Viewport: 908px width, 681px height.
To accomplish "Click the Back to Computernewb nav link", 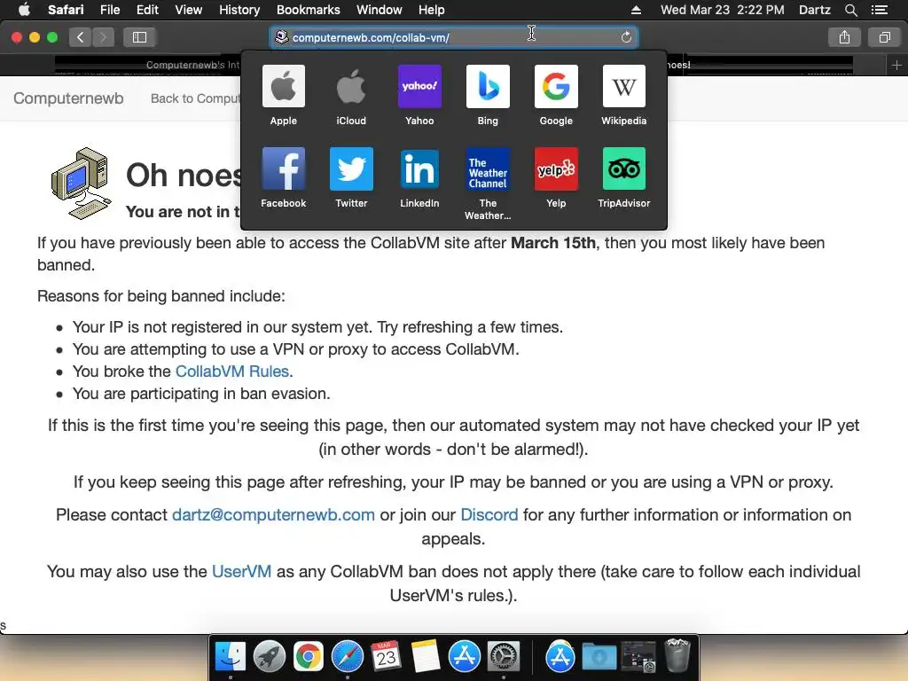I will [x=196, y=98].
